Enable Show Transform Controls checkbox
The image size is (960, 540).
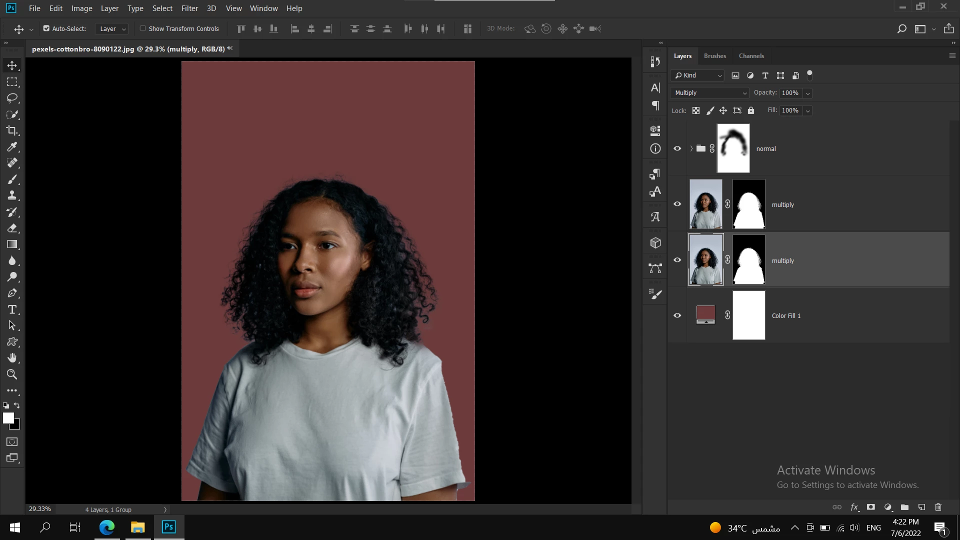pos(143,28)
